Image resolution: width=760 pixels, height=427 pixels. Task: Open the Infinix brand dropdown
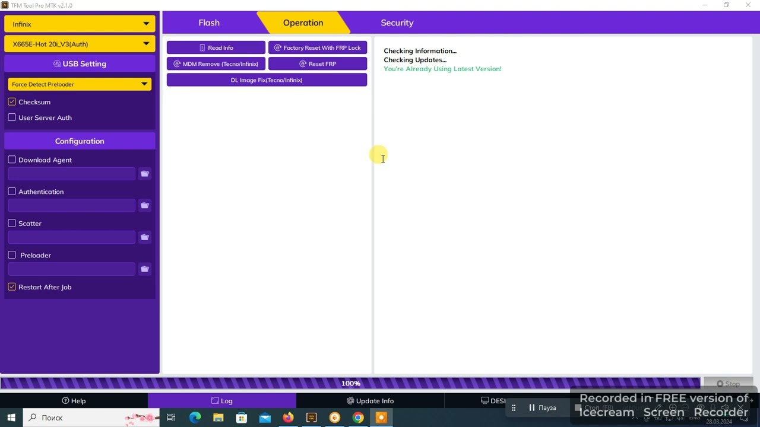80,24
